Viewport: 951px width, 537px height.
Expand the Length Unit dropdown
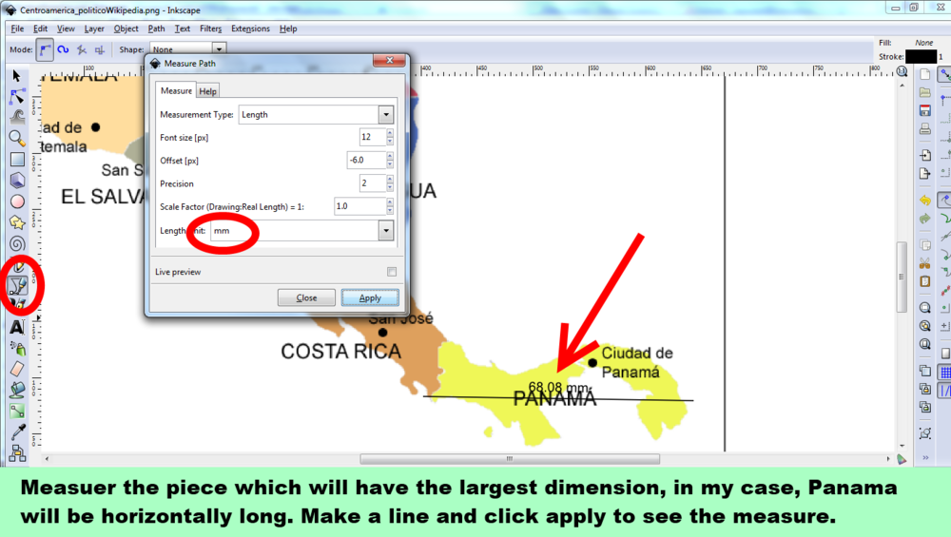[x=385, y=230]
